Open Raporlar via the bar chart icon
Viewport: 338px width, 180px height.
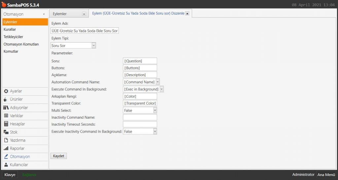[6, 149]
